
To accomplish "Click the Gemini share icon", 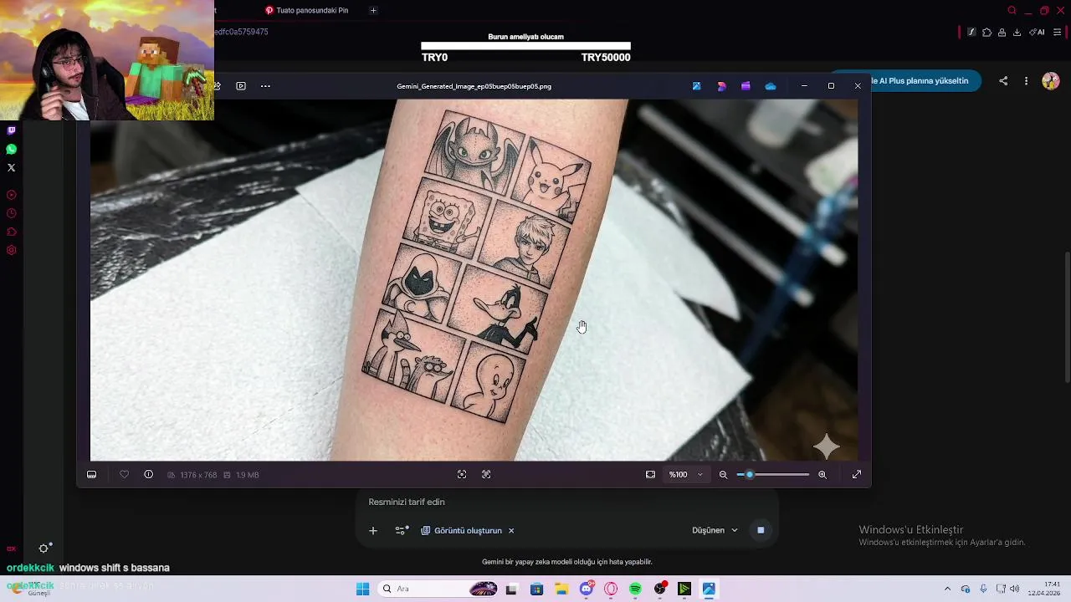I will point(1003,81).
